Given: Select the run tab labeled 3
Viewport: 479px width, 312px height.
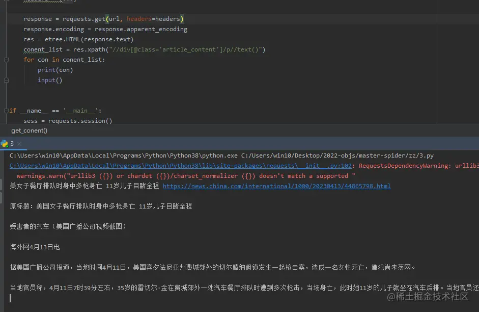Looking at the screenshot, I should 12,143.
